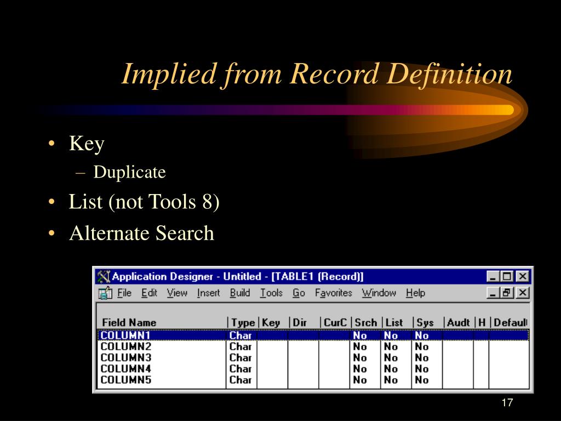Image resolution: width=561 pixels, height=421 pixels.
Task: Close the Application Designer window
Action: pyautogui.click(x=522, y=277)
